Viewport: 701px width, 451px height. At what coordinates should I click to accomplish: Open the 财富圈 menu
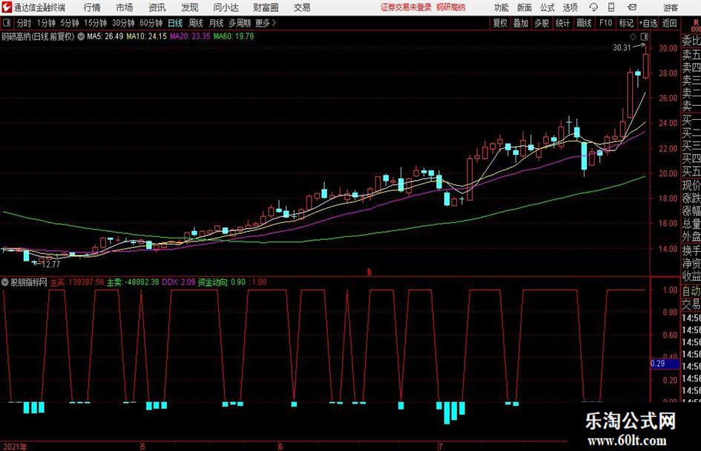pos(266,7)
